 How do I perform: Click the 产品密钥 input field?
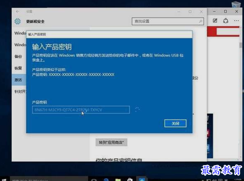coord(81,110)
